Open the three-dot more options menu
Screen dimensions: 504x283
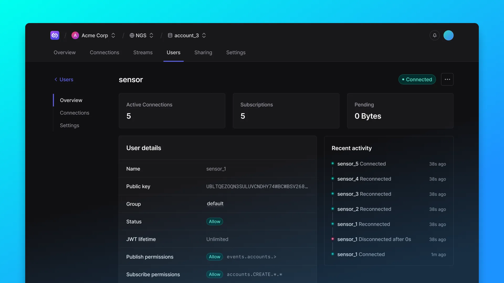pos(447,79)
